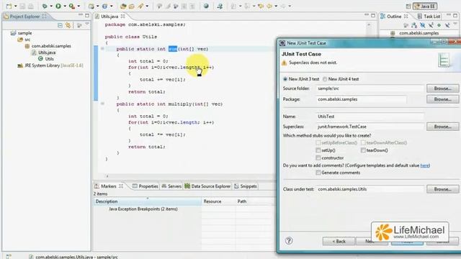Click the Name field containing UtilsTest
The image size is (461, 259).
pyautogui.click(x=370, y=117)
